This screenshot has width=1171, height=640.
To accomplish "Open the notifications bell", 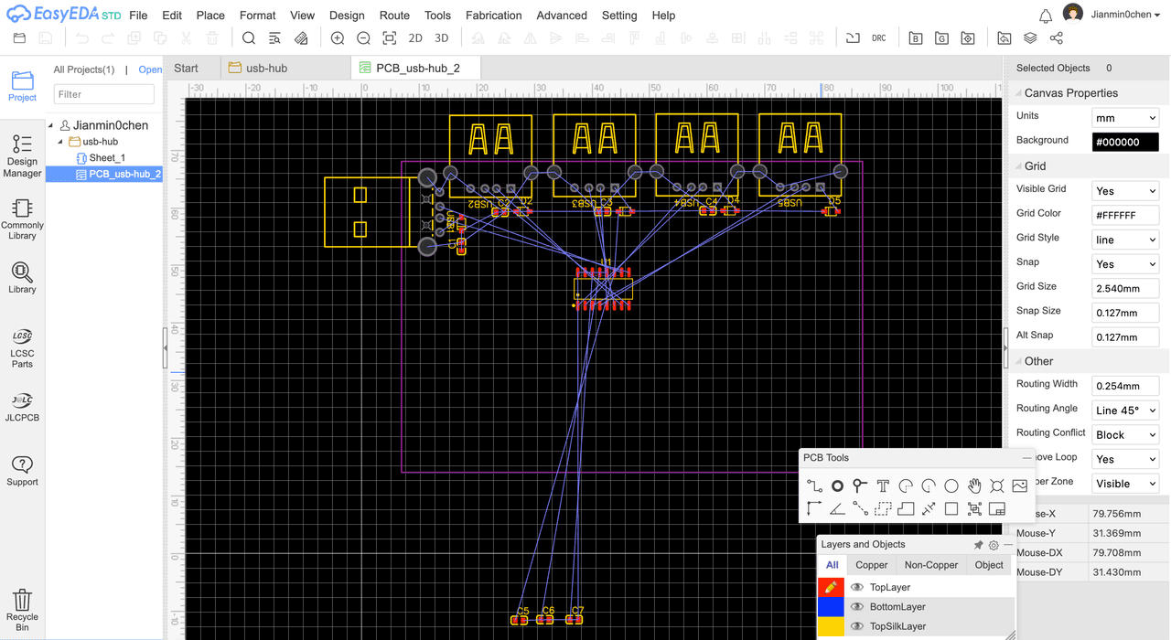I will click(x=1046, y=16).
